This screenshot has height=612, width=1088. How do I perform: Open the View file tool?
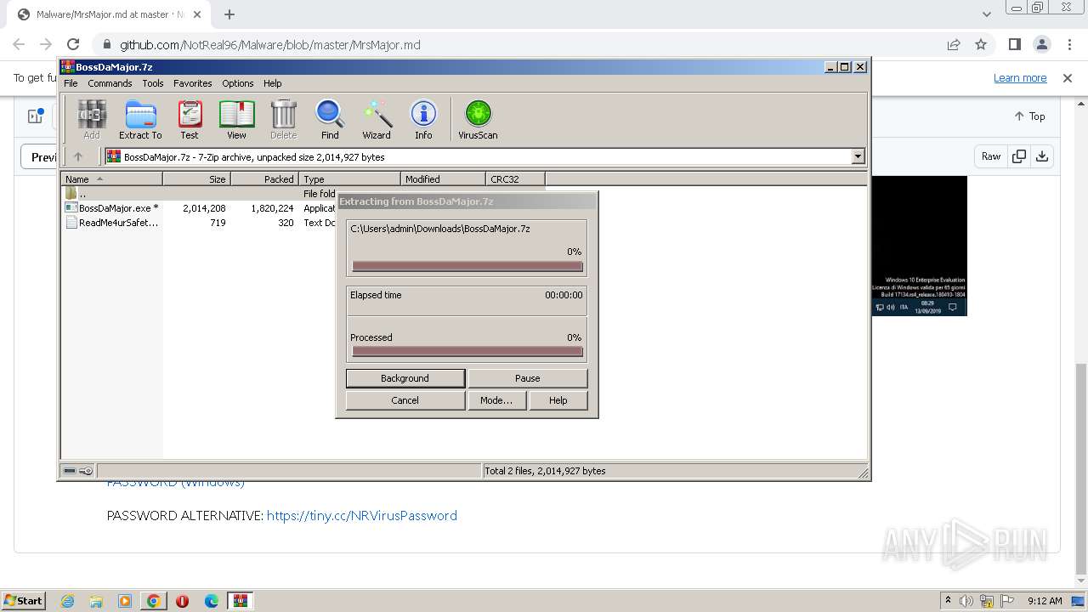tap(236, 119)
